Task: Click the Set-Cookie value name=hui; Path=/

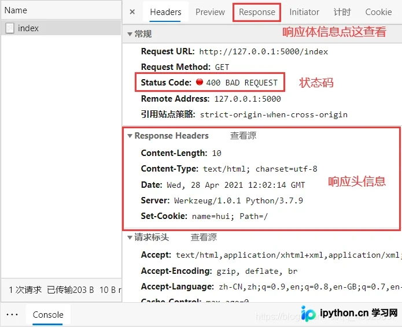Action: click(x=230, y=217)
